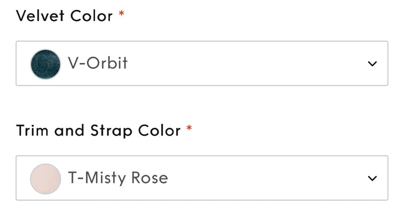
Task: Select the V-Orbit text in the dropdown
Action: pos(98,63)
